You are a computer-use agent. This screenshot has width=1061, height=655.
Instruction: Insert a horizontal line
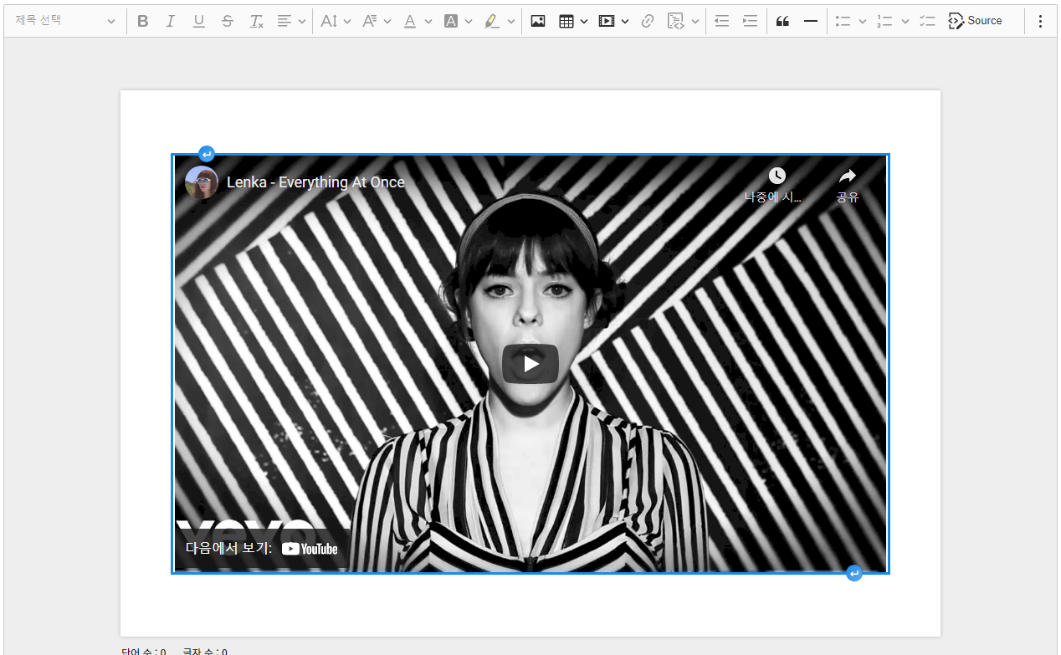tap(810, 21)
